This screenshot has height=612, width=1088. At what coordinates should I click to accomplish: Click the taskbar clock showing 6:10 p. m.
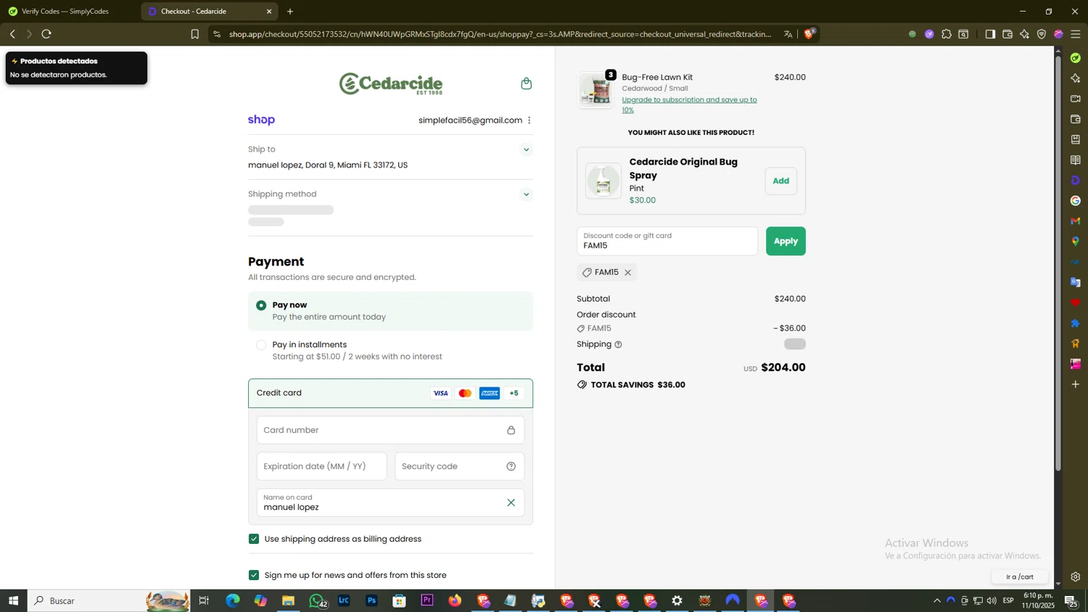1039,600
